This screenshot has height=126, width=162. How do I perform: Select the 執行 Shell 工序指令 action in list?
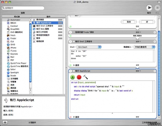click(48, 26)
